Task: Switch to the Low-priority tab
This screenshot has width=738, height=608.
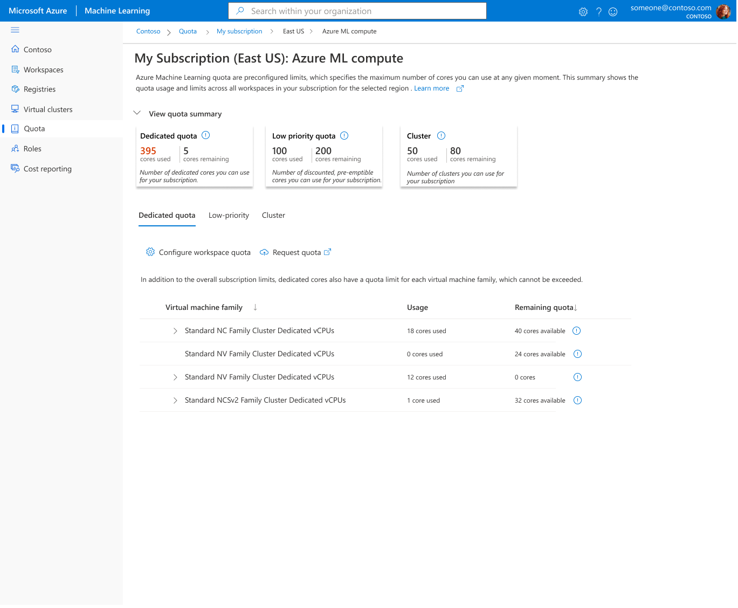Action: [x=229, y=215]
